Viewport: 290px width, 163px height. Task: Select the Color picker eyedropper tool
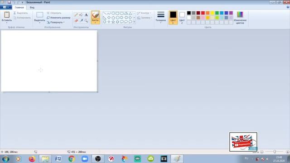(81, 21)
